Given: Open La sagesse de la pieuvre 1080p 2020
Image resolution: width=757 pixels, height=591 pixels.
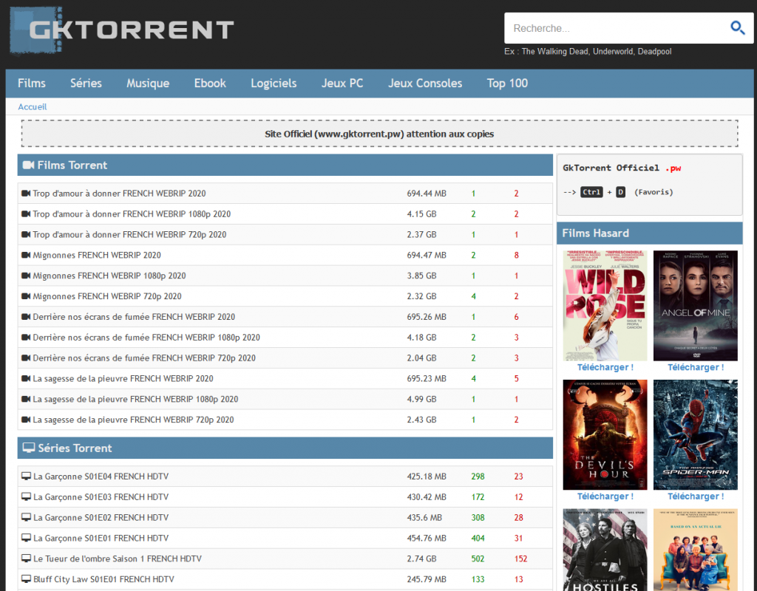Looking at the screenshot, I should pos(136,399).
